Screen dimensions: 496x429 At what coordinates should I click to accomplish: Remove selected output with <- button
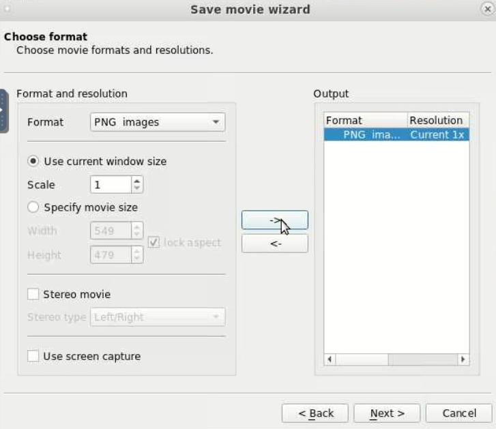(x=274, y=243)
